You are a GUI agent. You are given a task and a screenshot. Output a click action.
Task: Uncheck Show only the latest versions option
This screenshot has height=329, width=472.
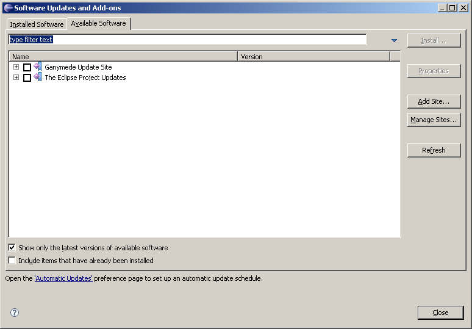pos(12,248)
